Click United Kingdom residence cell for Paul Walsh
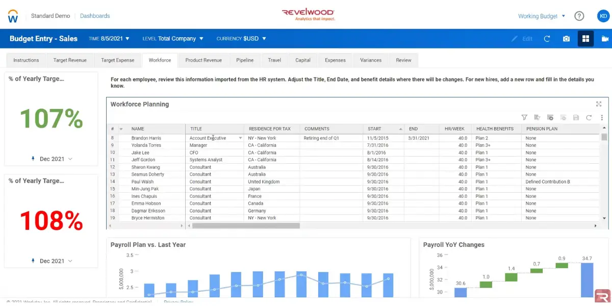 [272, 182]
